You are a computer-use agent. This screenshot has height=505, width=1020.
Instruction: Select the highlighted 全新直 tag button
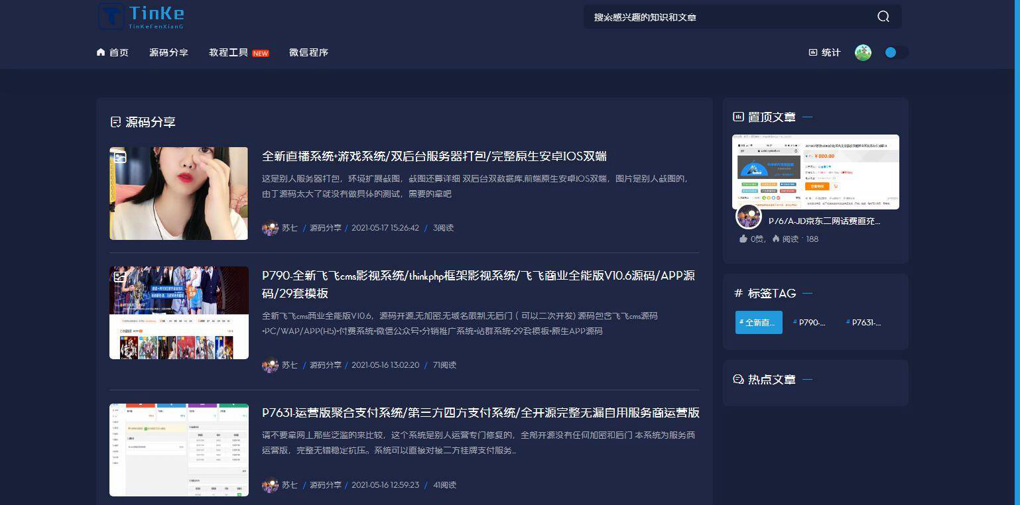759,322
